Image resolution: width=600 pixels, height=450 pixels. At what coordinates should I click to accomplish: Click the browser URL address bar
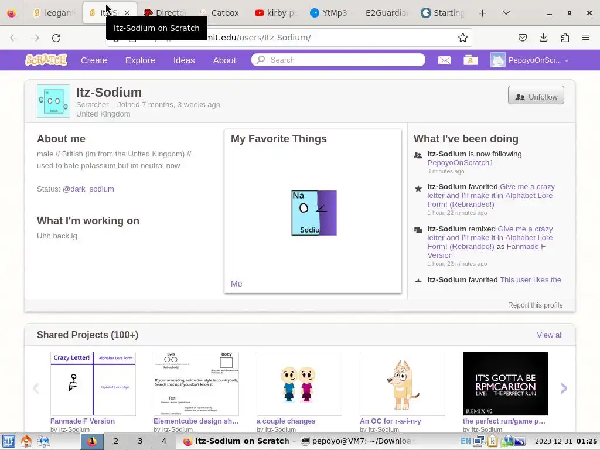click(x=289, y=37)
